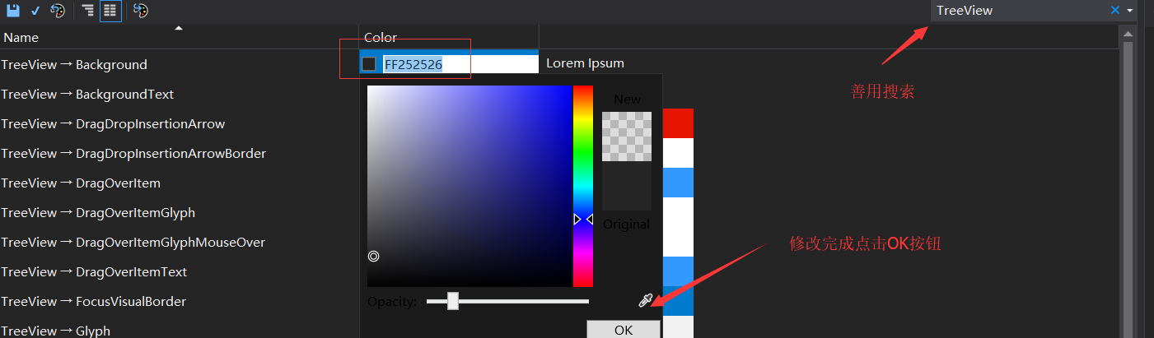Toggle sort with the ascending arrow above Name
This screenshot has width=1154, height=338.
pos(179,28)
